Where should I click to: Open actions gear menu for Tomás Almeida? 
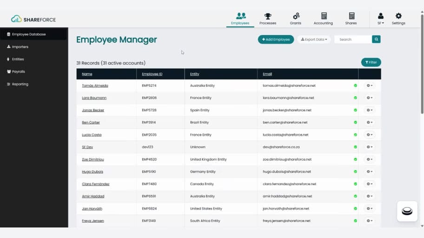point(370,85)
